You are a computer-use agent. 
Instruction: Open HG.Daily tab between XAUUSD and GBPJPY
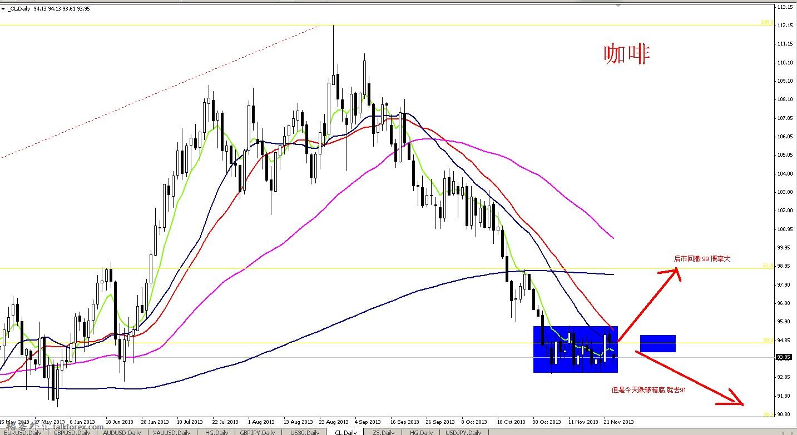coord(216,432)
